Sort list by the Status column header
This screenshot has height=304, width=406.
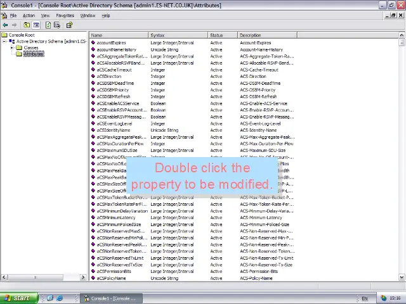(223, 35)
